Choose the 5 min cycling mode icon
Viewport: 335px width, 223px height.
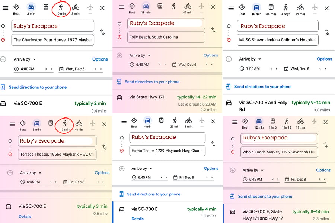[188, 120]
